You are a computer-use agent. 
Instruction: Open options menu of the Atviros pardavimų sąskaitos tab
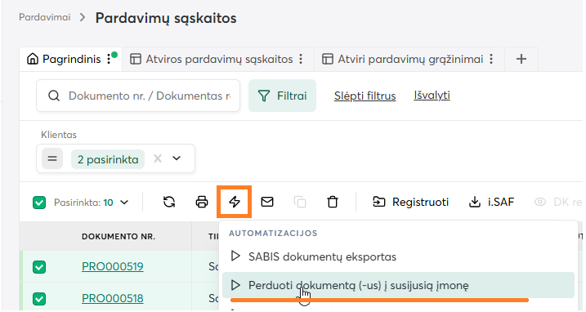point(301,59)
